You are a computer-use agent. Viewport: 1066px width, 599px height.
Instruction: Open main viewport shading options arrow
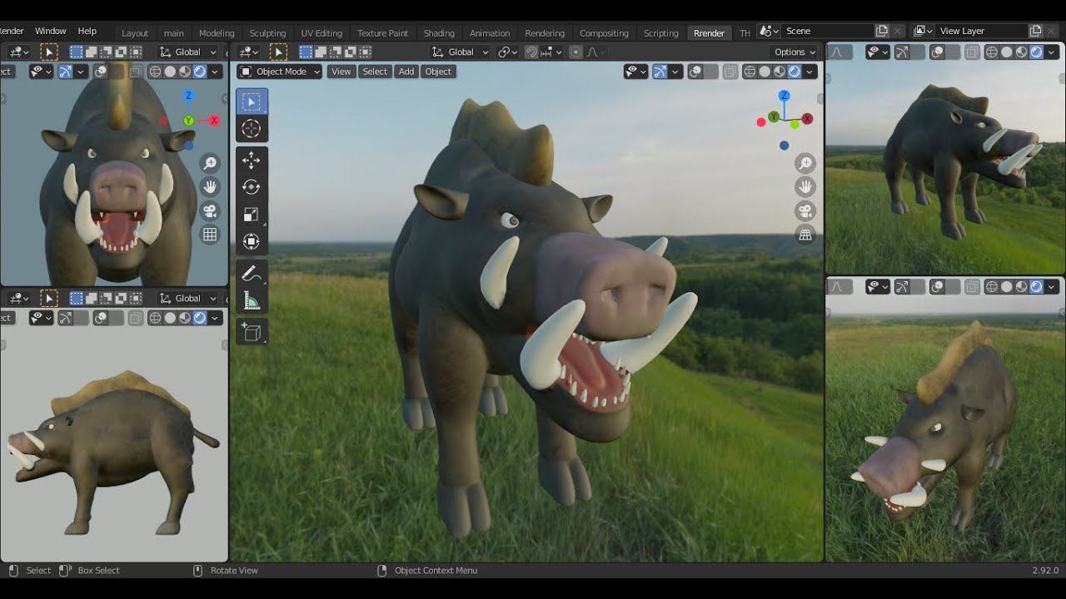click(809, 72)
